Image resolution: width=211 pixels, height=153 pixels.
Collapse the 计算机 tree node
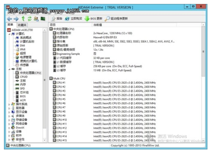pos(9,34)
